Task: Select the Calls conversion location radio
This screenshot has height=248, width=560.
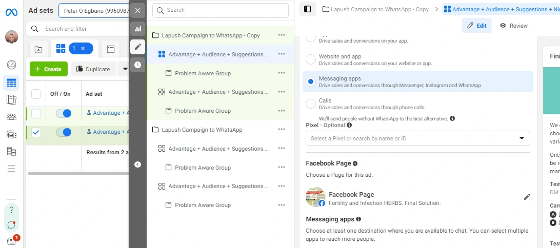Action: 310,104
